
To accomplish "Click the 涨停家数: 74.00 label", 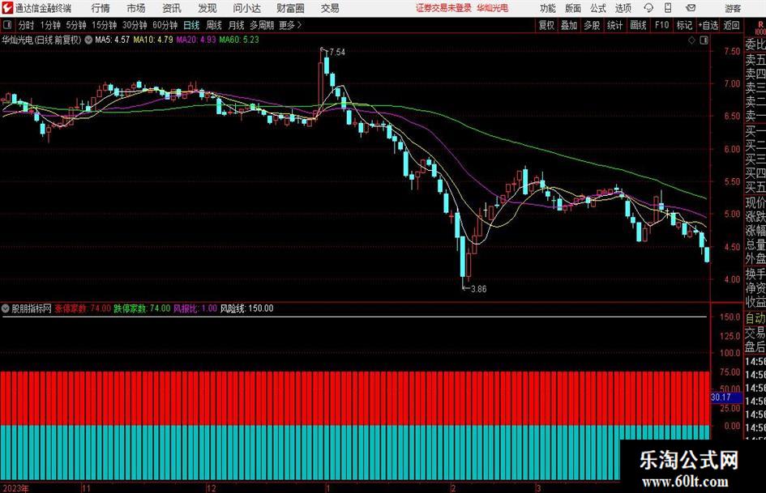I will coord(83,308).
